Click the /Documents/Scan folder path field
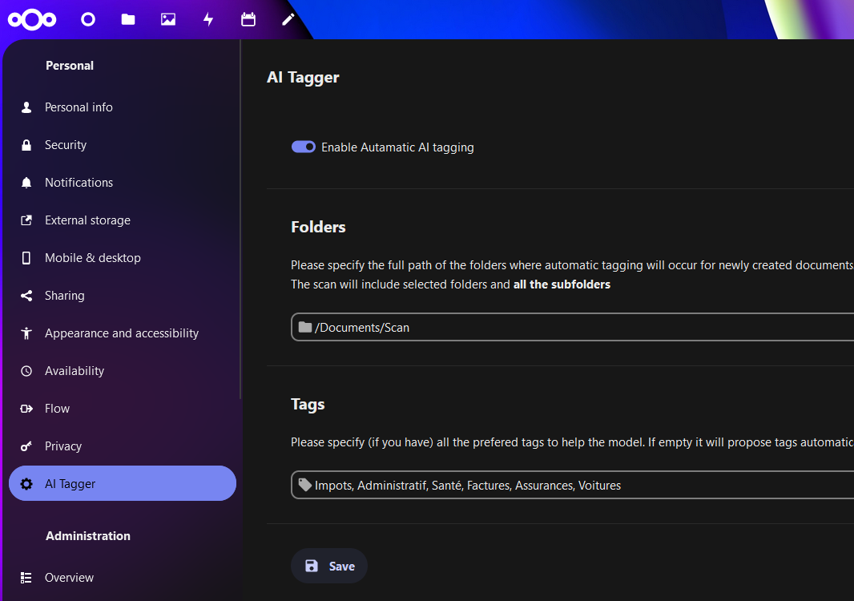This screenshot has width=854, height=601. coord(561,327)
